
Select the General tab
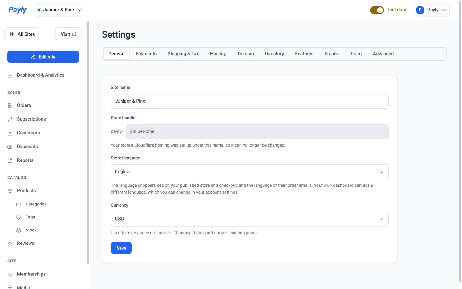click(x=116, y=54)
